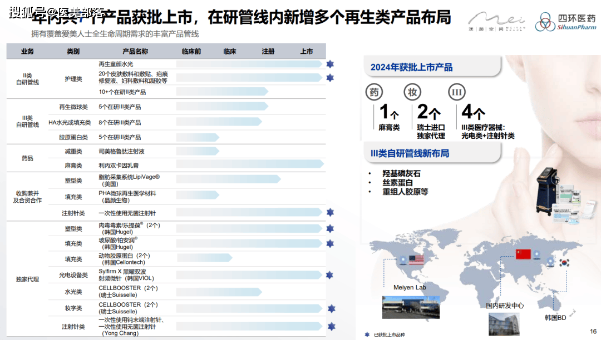Click 8个在研III类产品 product name
601x340 pixels.
coord(120,122)
